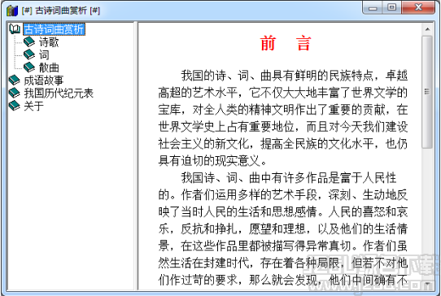Screen dimensions: 441x296
Task: Open the 成语故事 tree node
Action: [x=44, y=81]
